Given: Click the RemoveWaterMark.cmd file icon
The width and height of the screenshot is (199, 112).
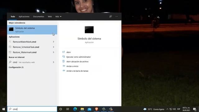Looking at the screenshot, I should click(x=10, y=42).
